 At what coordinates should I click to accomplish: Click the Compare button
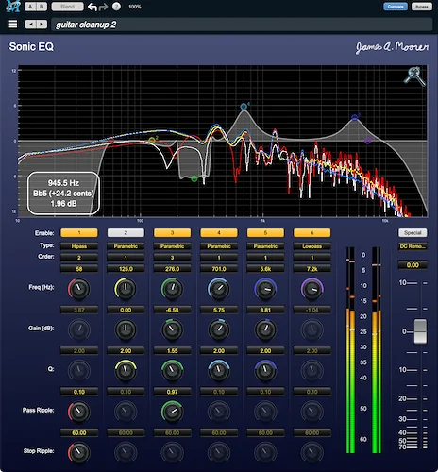click(396, 7)
